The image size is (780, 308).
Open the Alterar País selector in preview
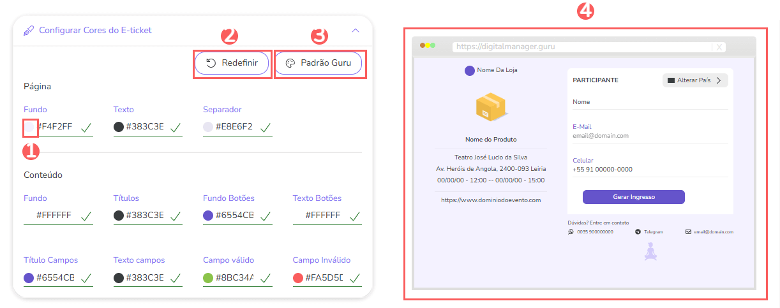[x=694, y=80]
